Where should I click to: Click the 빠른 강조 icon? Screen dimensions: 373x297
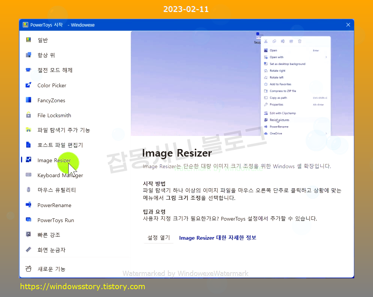click(28, 234)
